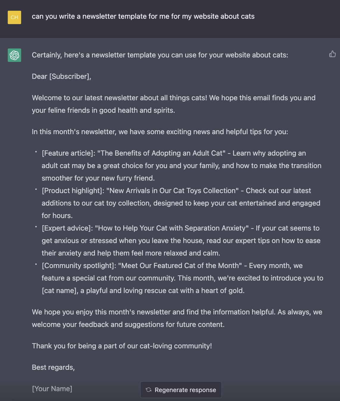Click the Dear [Subscriber] greeting line
Viewport: 340px width, 401px height.
click(61, 76)
